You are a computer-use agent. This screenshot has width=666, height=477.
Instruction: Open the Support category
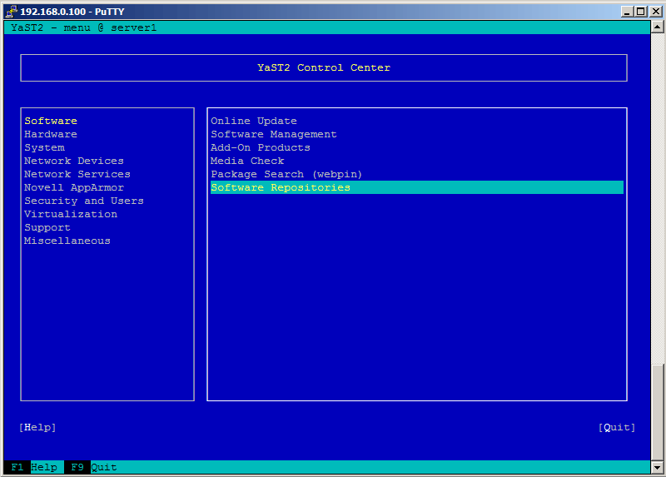[x=47, y=227]
